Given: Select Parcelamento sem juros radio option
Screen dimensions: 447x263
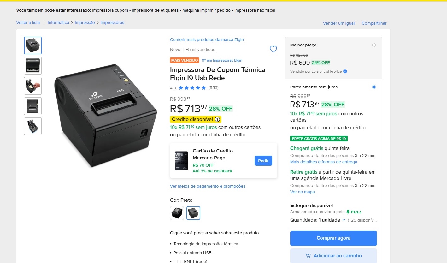Looking at the screenshot, I should click(x=374, y=87).
